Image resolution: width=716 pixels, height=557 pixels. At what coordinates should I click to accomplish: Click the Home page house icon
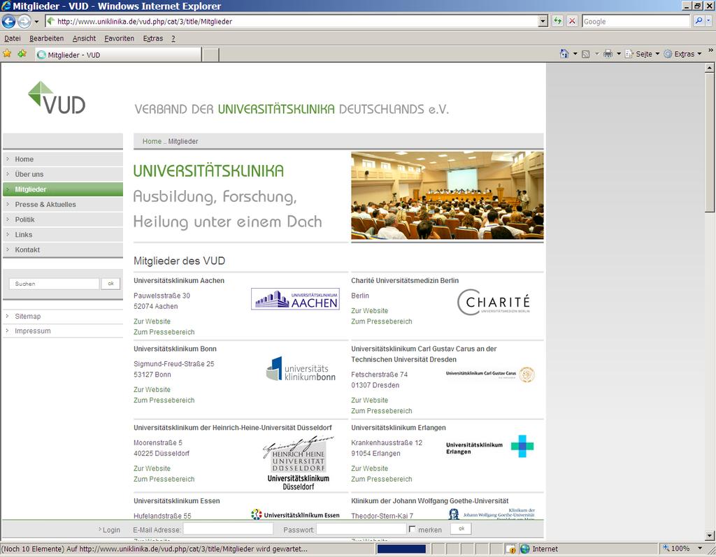tap(564, 54)
